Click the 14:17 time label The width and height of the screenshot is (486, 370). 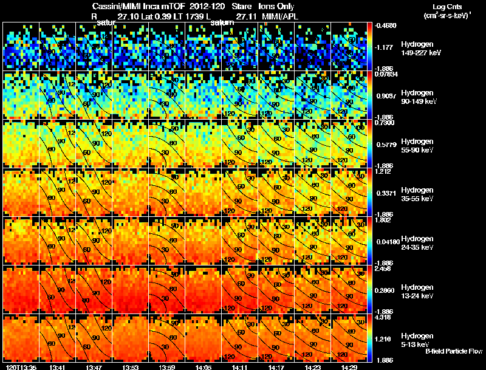(x=276, y=367)
